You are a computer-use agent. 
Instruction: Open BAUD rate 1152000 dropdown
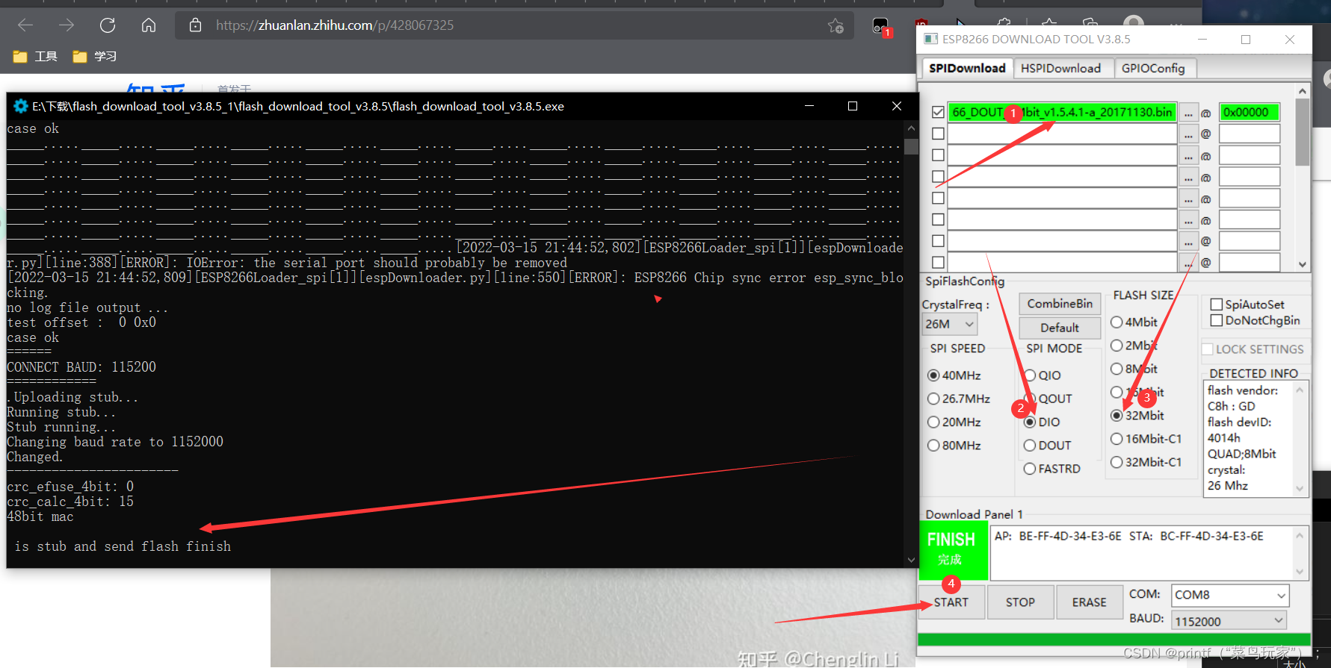pos(1229,621)
